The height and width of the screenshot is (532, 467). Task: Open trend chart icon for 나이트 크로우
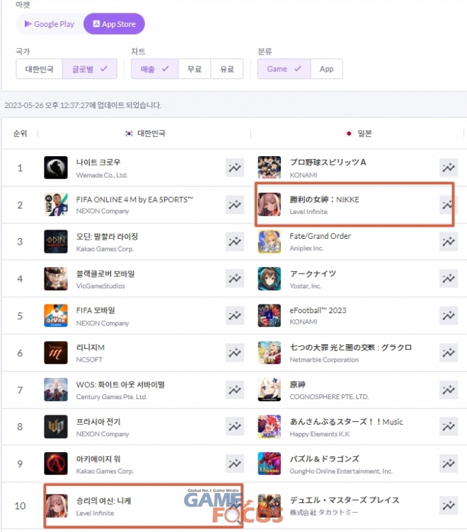pyautogui.click(x=235, y=167)
